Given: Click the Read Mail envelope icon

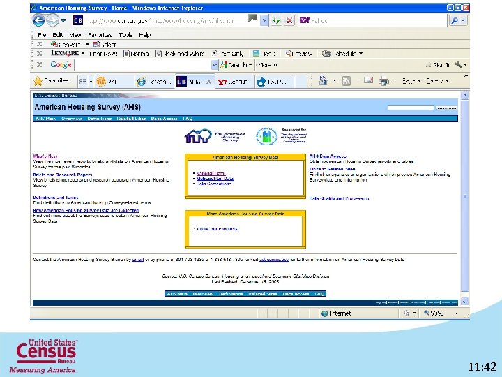Looking at the screenshot, I should pos(369,80).
